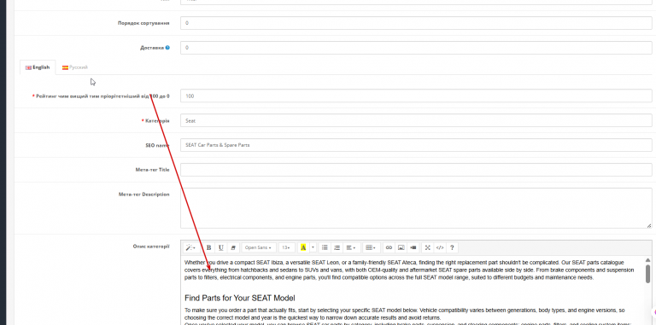The height and width of the screenshot is (325, 656).
Task: Click the insert video icon
Action: coord(413,247)
